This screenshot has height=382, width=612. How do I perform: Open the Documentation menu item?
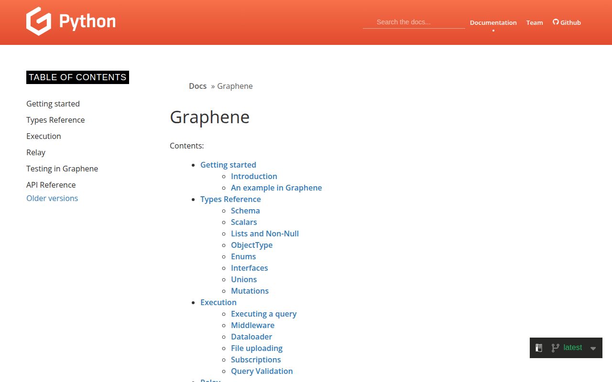[x=493, y=22]
